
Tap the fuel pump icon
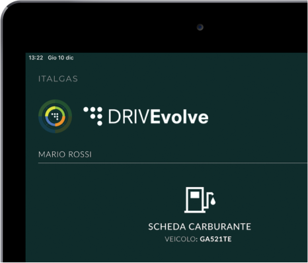coord(200,200)
